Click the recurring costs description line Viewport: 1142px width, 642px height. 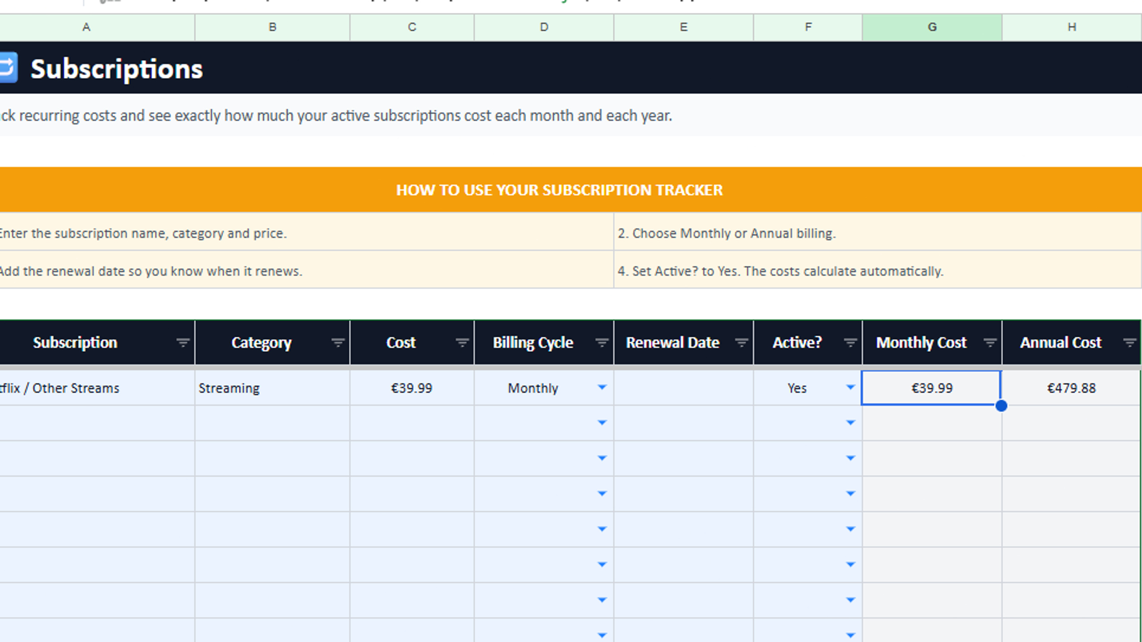pos(336,116)
